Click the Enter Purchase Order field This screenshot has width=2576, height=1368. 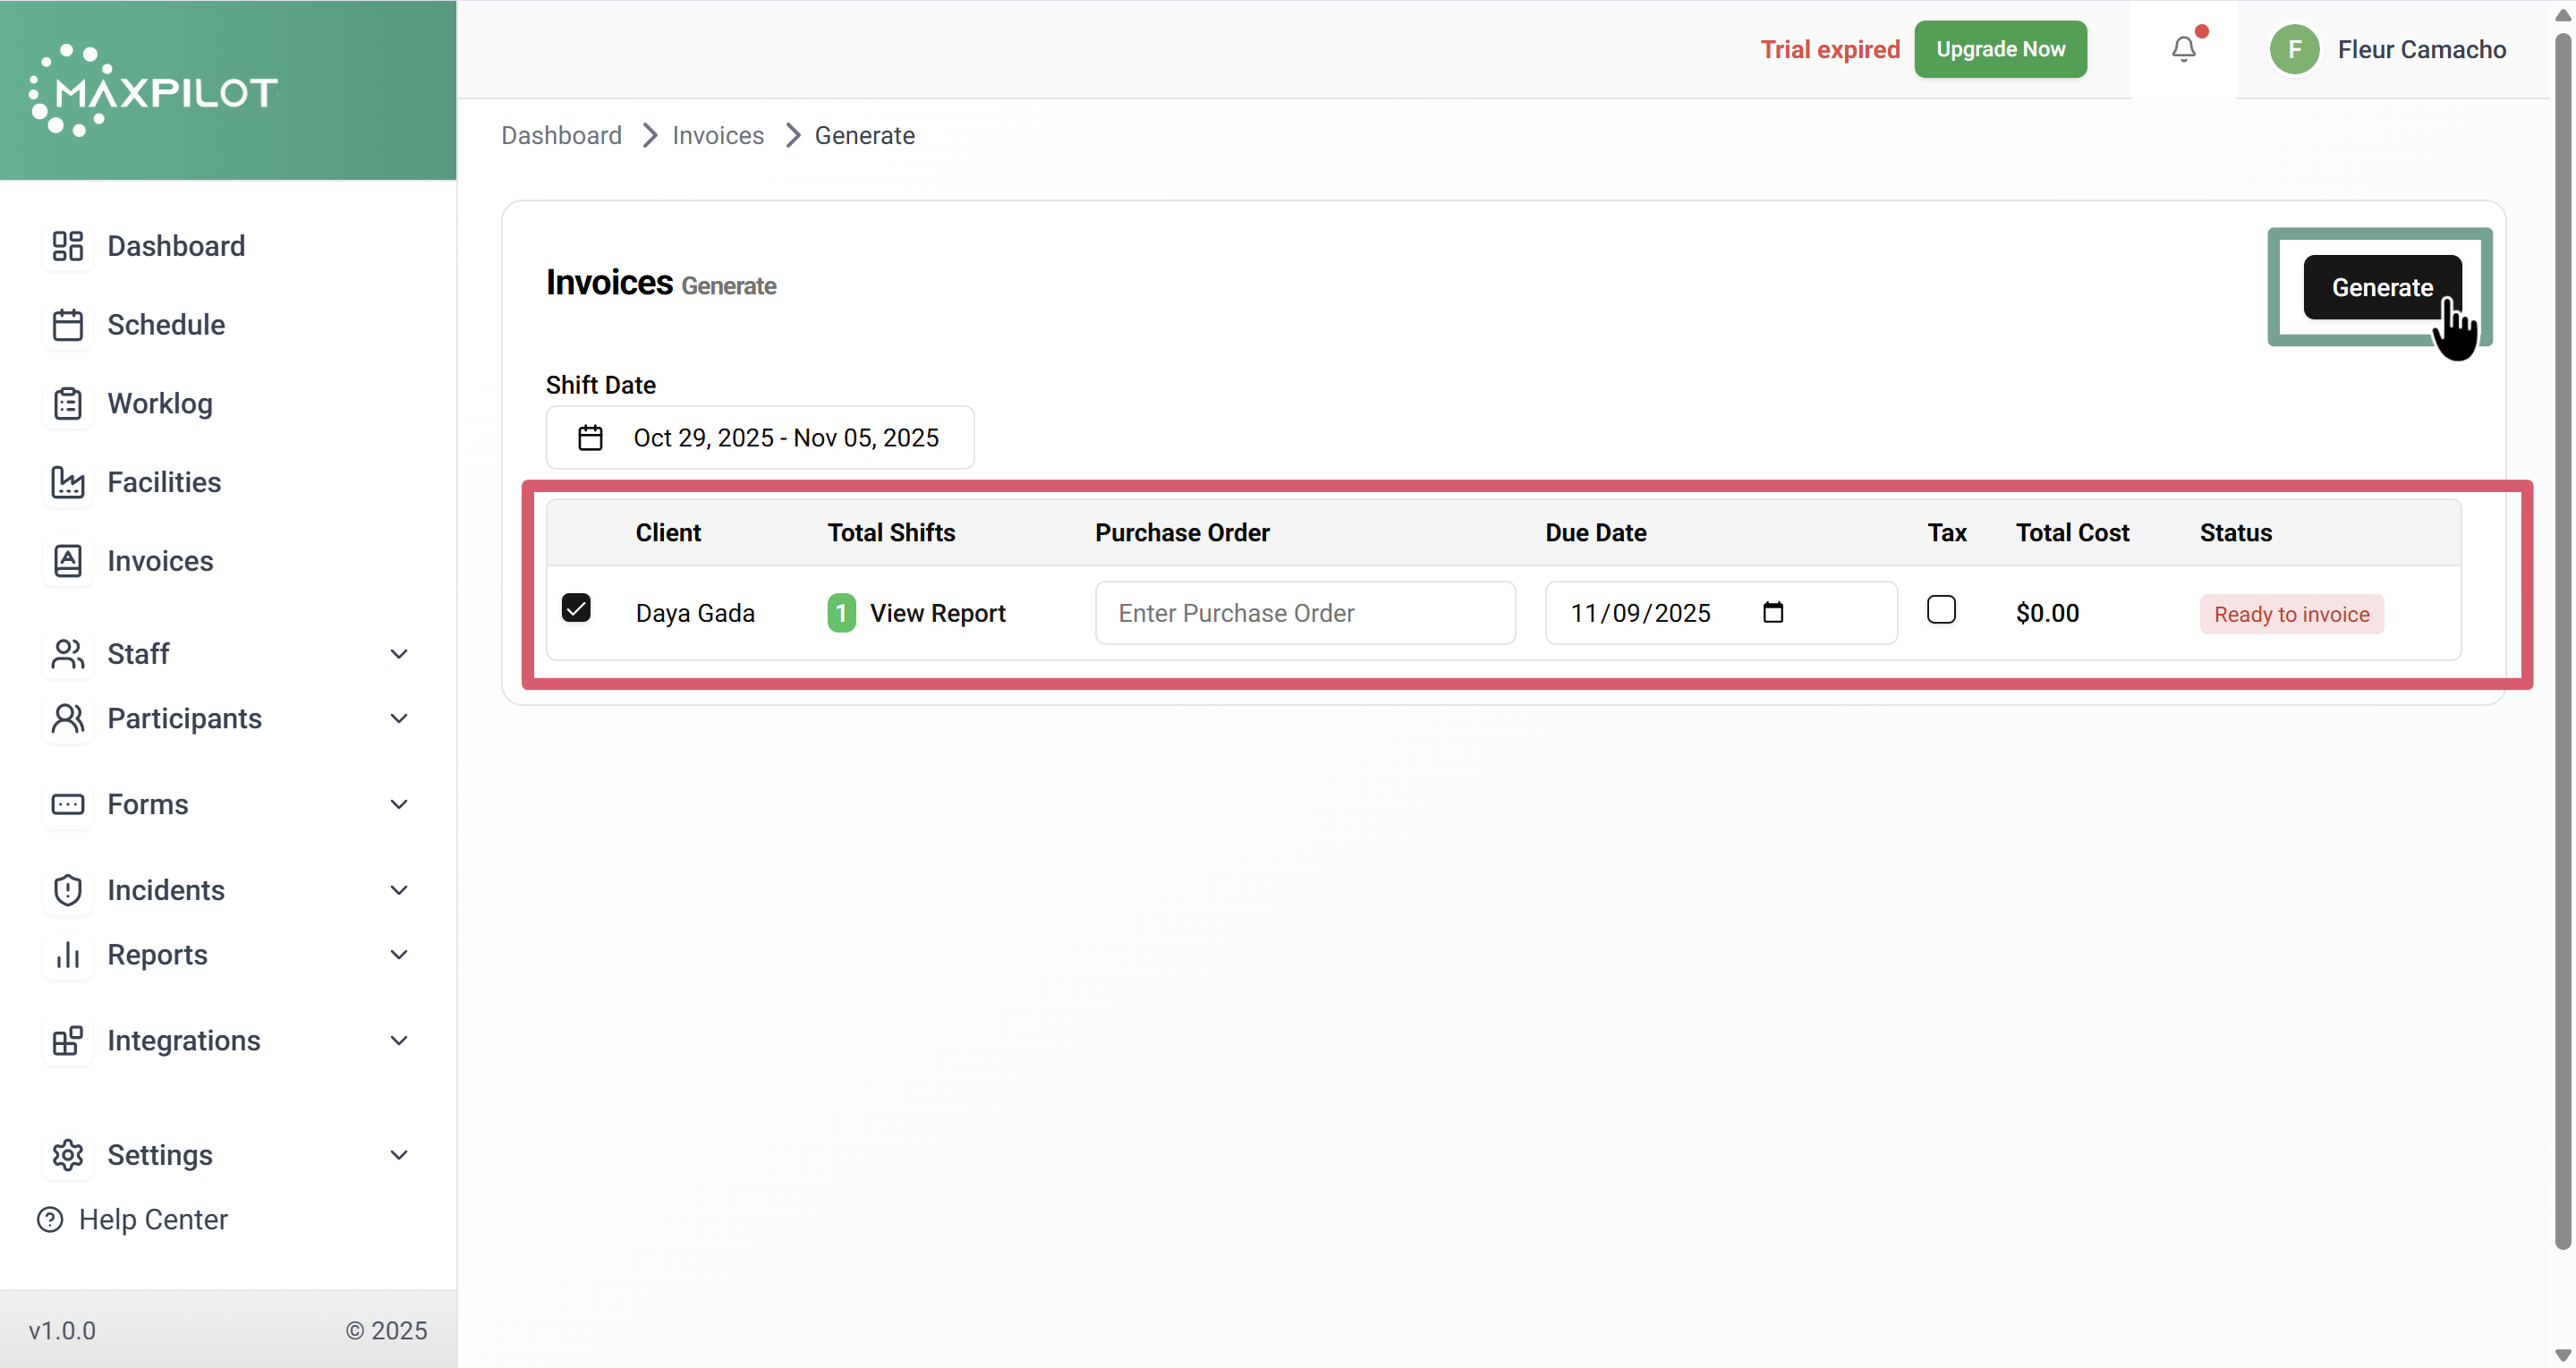(1304, 613)
